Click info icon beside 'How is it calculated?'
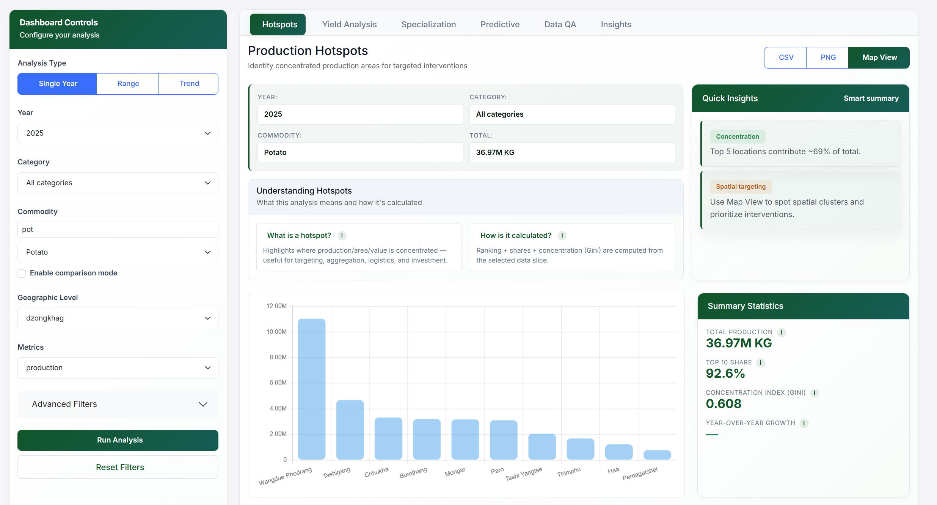937x505 pixels. pos(562,236)
